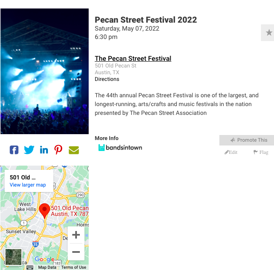This screenshot has width=274, height=270.
Task: Pin event on Pinterest
Action: pos(58,150)
